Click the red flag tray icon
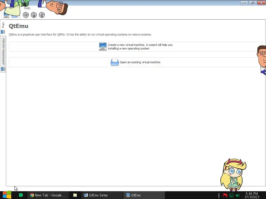 (225, 195)
